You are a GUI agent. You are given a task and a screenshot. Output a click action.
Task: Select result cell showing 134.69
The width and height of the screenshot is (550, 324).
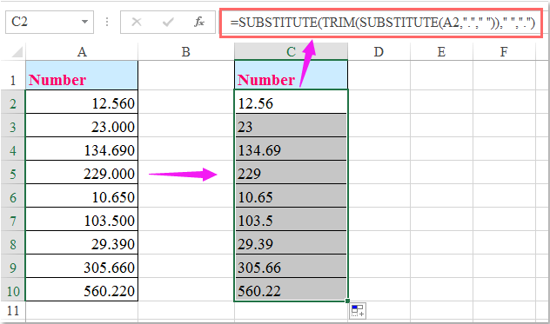(291, 149)
